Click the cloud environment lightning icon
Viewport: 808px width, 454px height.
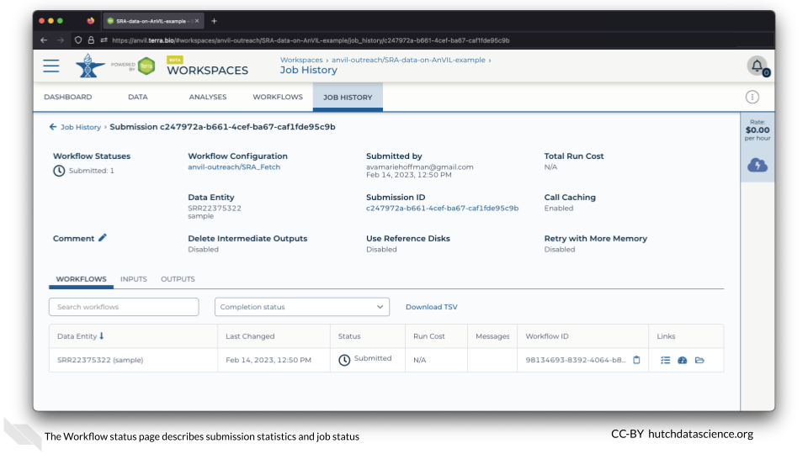(x=757, y=166)
